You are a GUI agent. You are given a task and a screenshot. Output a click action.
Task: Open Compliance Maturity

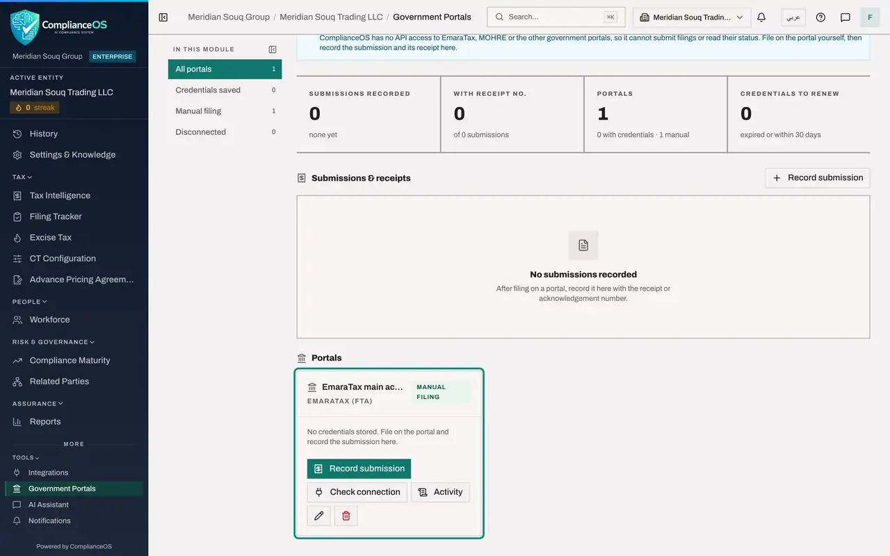74,360
